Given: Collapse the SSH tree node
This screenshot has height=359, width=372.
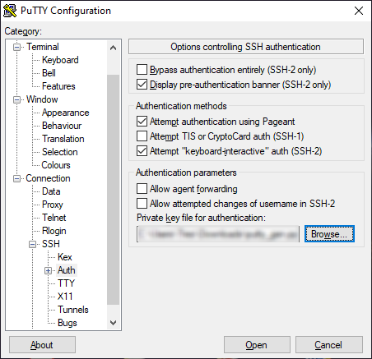Looking at the screenshot, I should tap(32, 244).
